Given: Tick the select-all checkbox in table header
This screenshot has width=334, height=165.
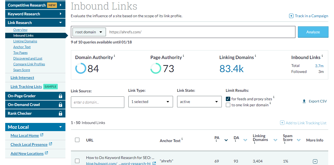Looking at the screenshot, I should pos(77,140).
